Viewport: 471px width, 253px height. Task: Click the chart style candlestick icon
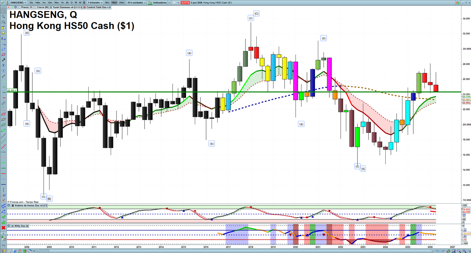point(4,3)
